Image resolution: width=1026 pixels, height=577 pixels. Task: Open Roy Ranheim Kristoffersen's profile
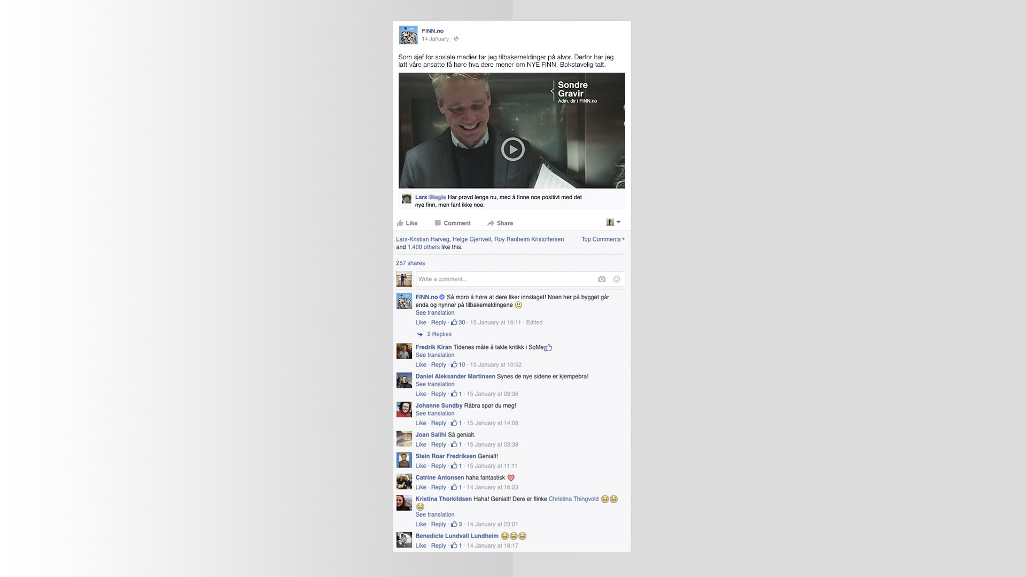pos(529,239)
